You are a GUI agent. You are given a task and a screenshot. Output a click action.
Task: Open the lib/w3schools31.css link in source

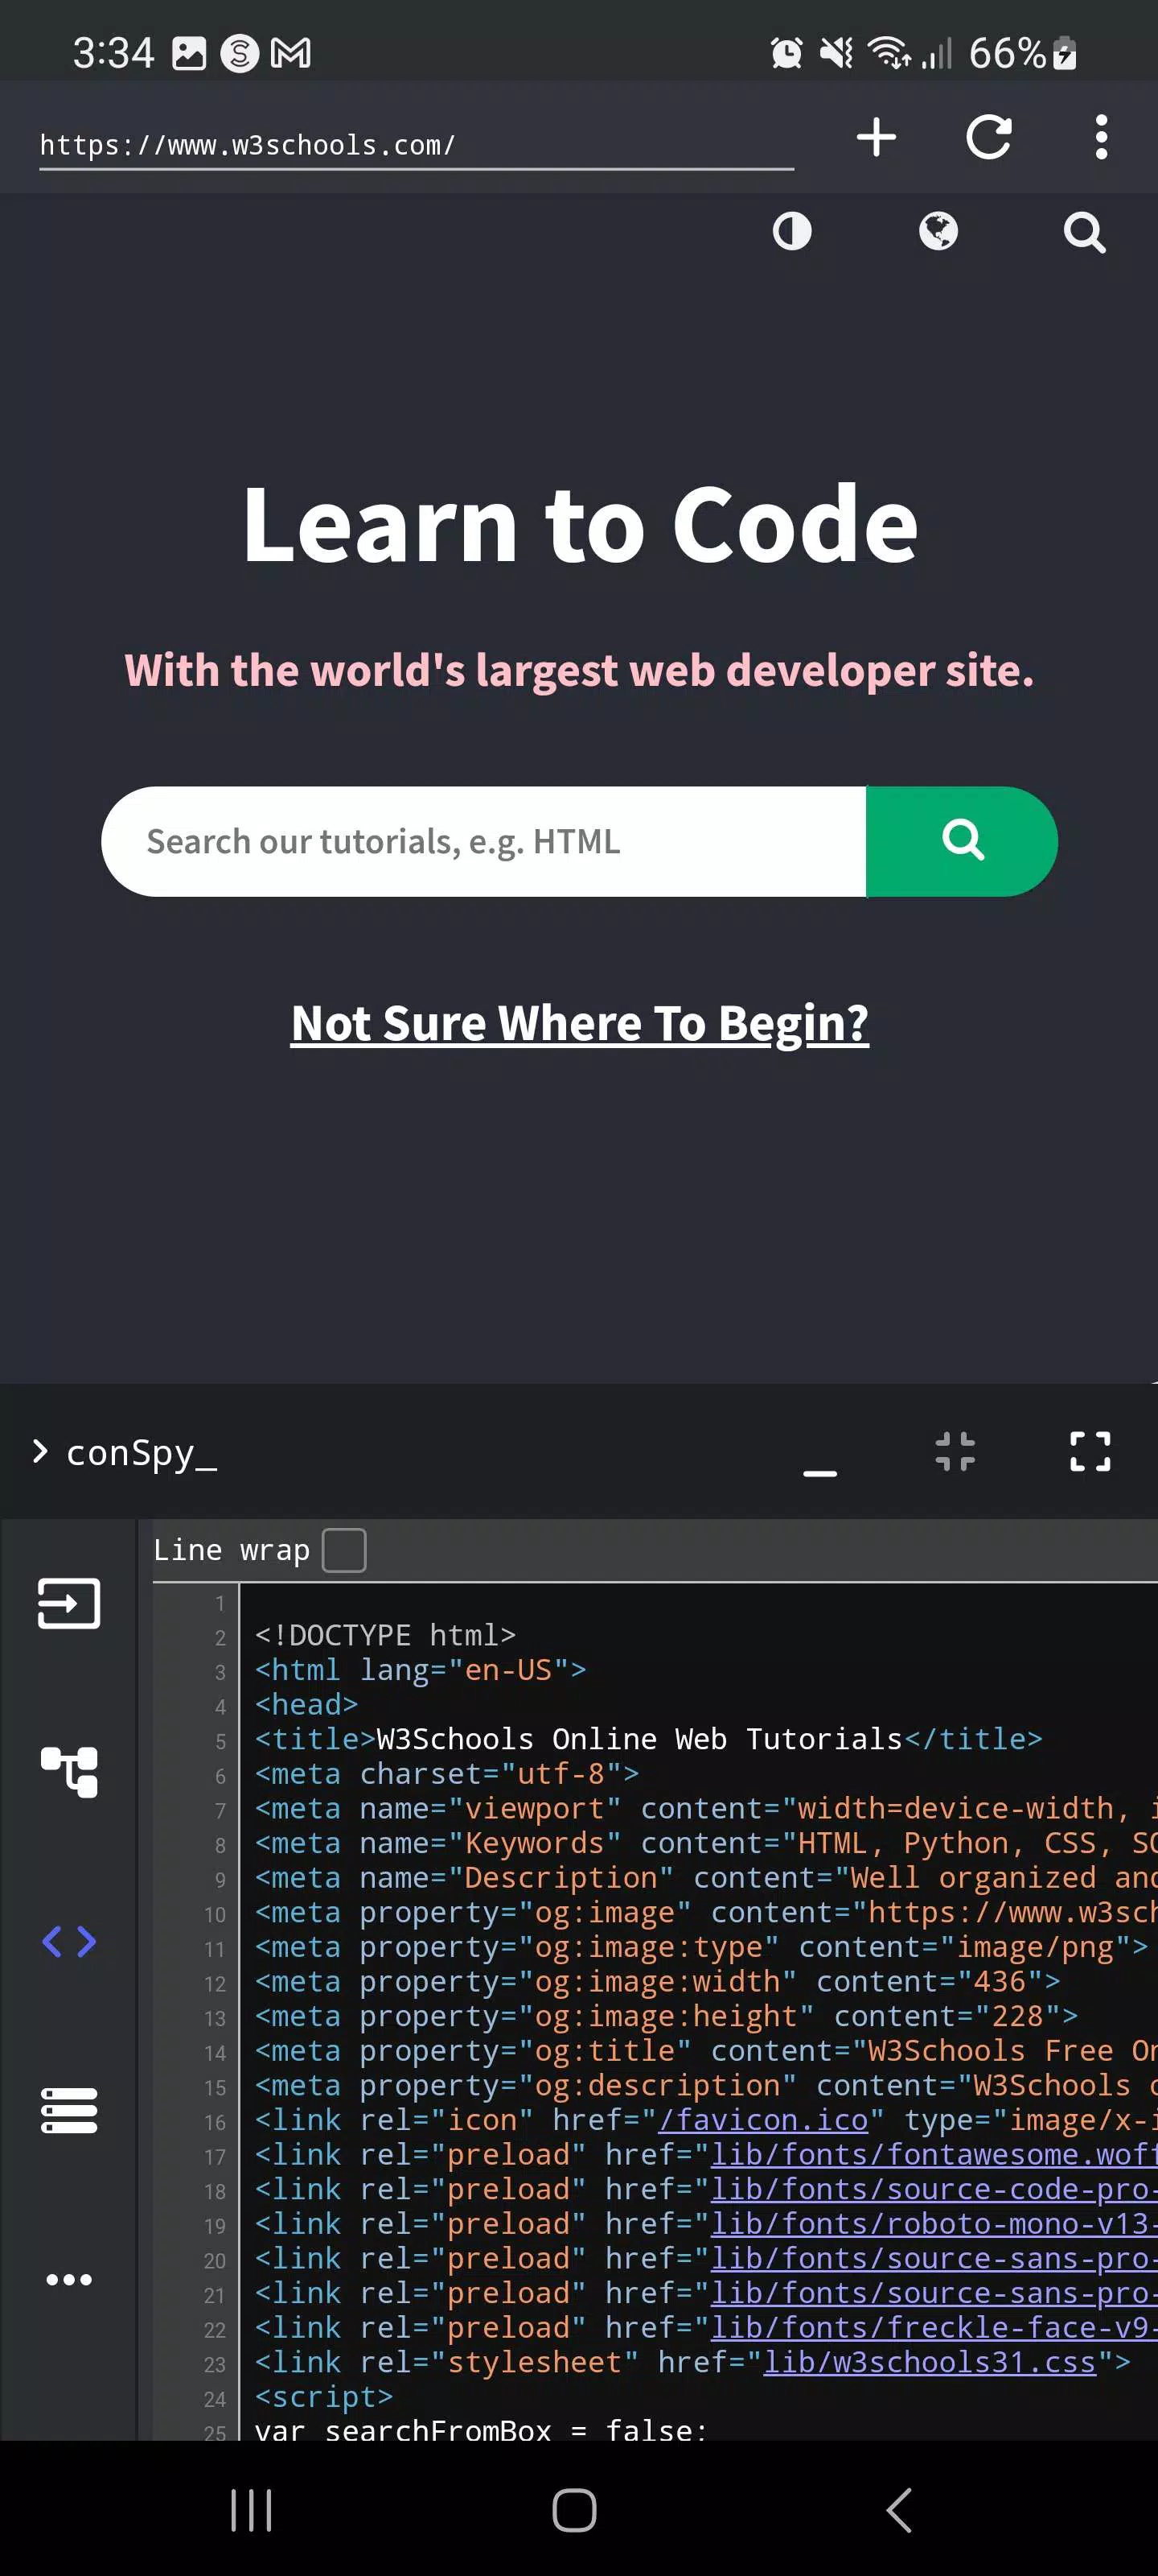[x=929, y=2361]
